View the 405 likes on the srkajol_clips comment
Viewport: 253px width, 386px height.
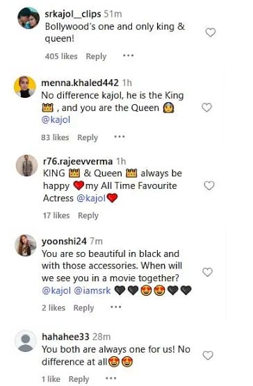click(61, 56)
